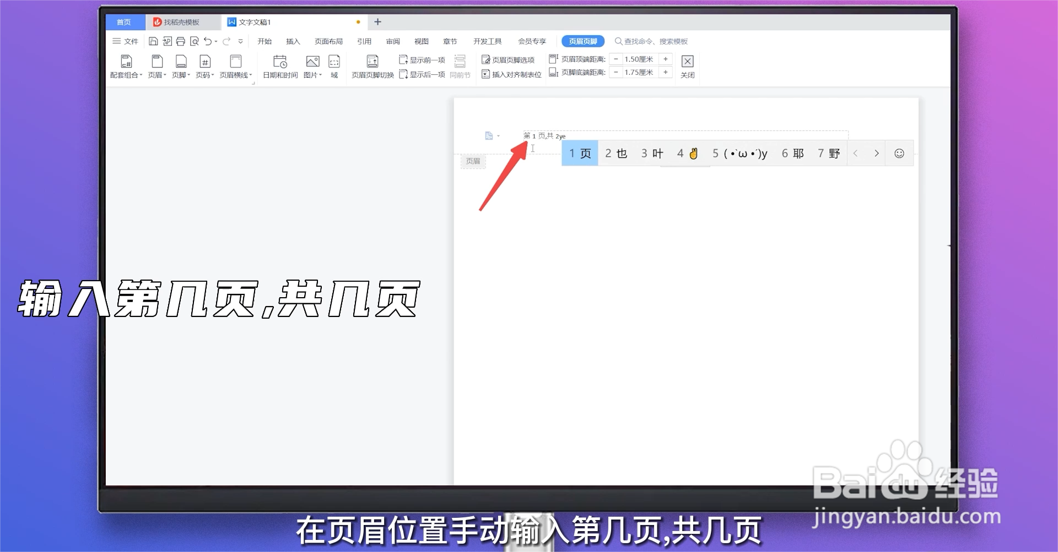
Task: Go to previous IME candidate page arrow
Action: 856,154
